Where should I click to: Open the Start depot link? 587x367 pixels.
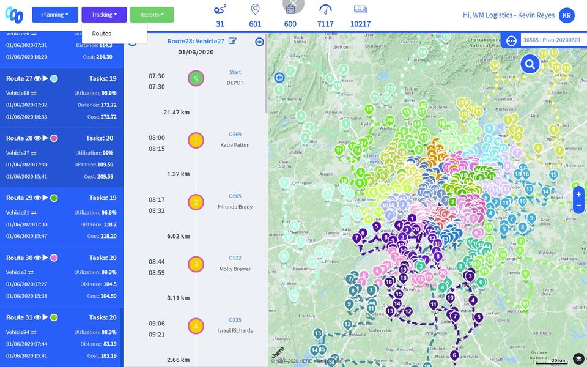tap(235, 72)
